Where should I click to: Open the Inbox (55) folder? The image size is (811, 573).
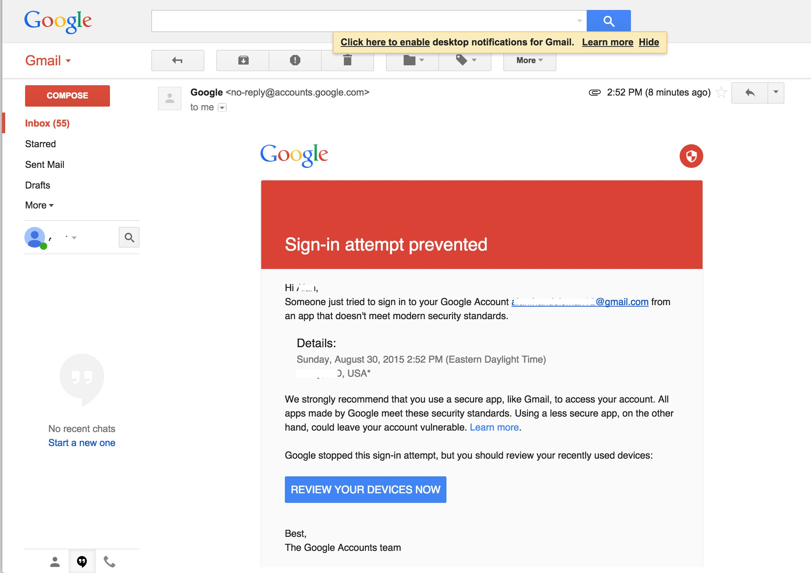pyautogui.click(x=47, y=123)
